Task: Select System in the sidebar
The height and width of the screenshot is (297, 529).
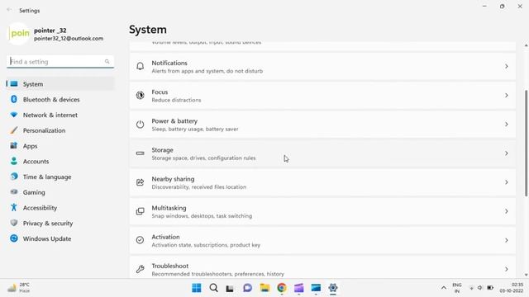Action: (x=60, y=84)
